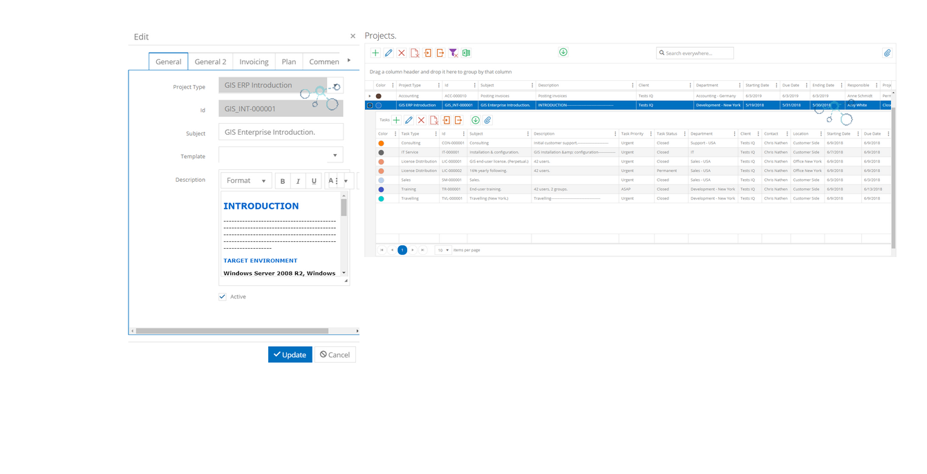
Task: Clear filters with the purple funnel icon
Action: click(453, 53)
